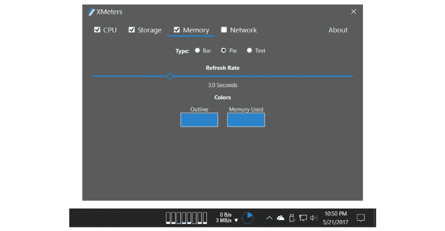Close the XMeters settings window
The width and height of the screenshot is (445, 231).
[354, 12]
